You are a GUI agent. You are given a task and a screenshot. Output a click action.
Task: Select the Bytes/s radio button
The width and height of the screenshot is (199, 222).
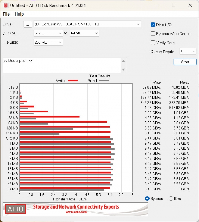(x=147, y=199)
